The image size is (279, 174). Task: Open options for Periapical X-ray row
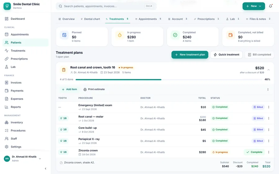pos(269,141)
